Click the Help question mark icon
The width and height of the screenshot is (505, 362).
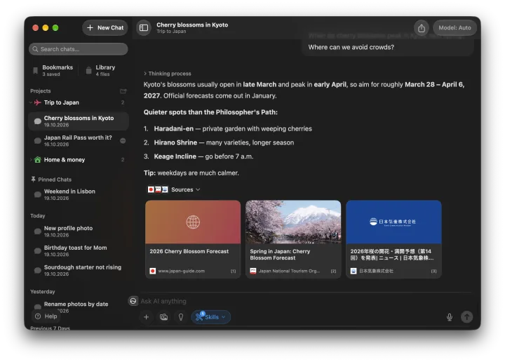[38, 316]
